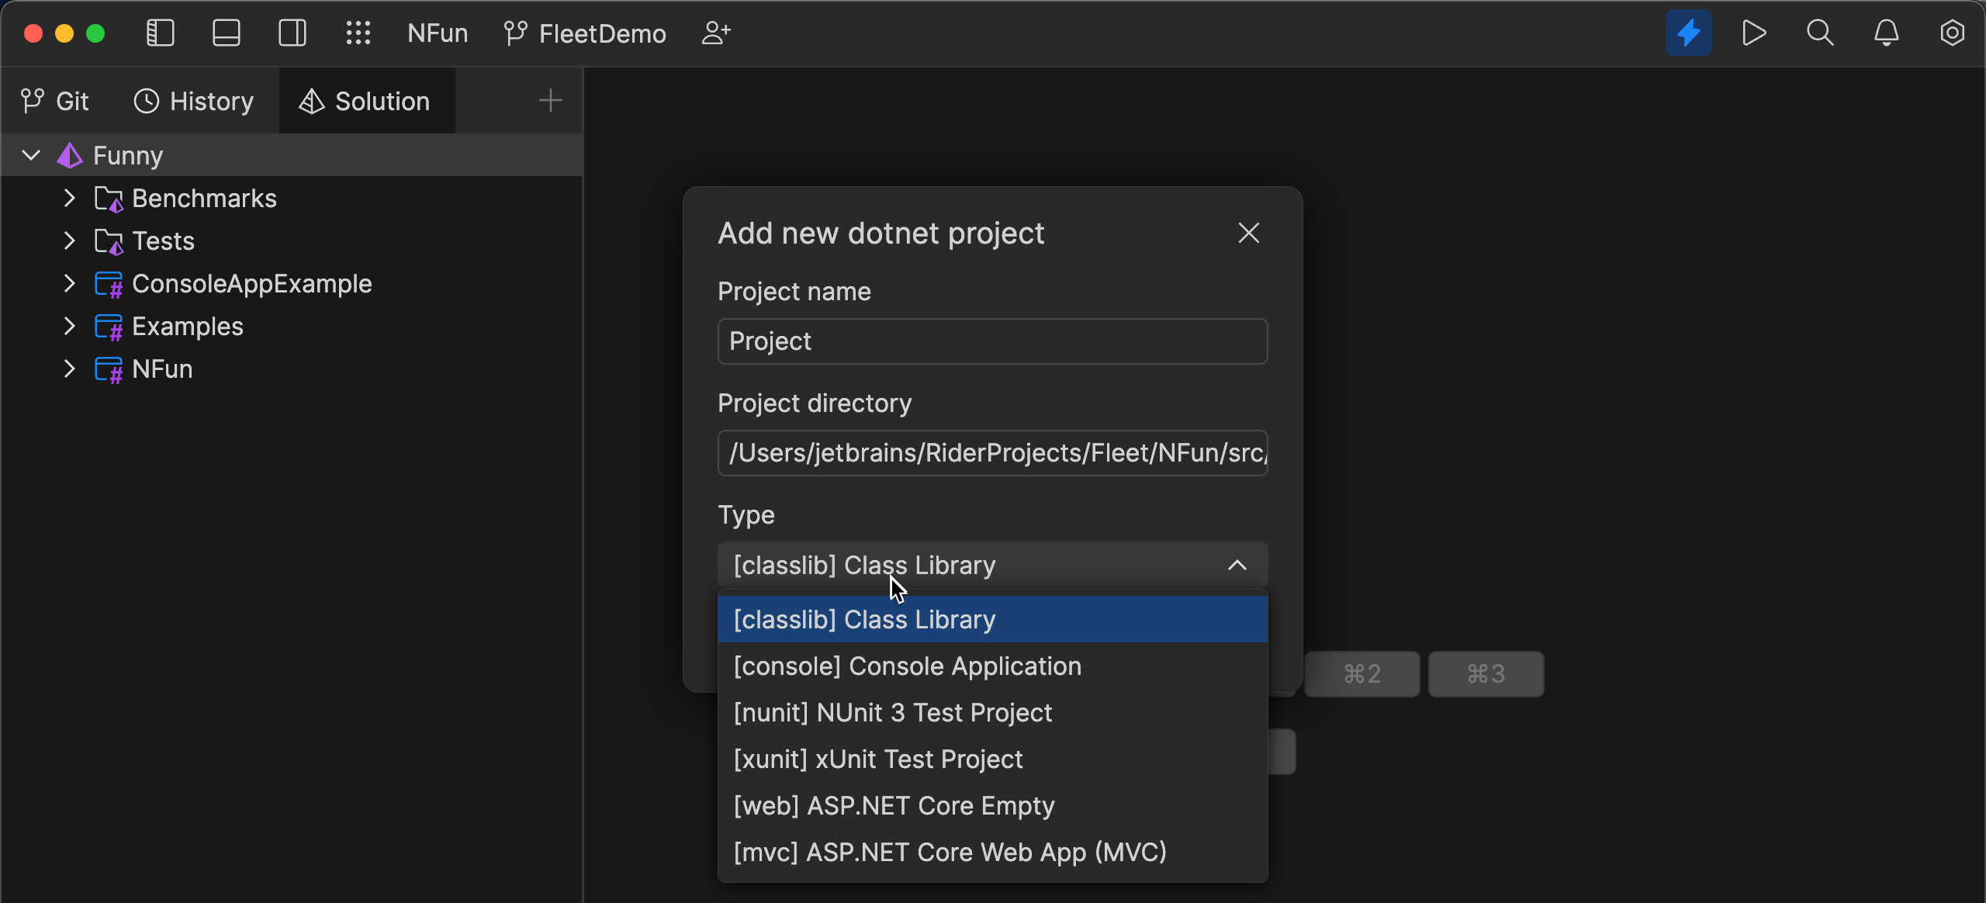Choose [web] ASP.NET Core Empty
The image size is (1986, 903).
pos(992,805)
